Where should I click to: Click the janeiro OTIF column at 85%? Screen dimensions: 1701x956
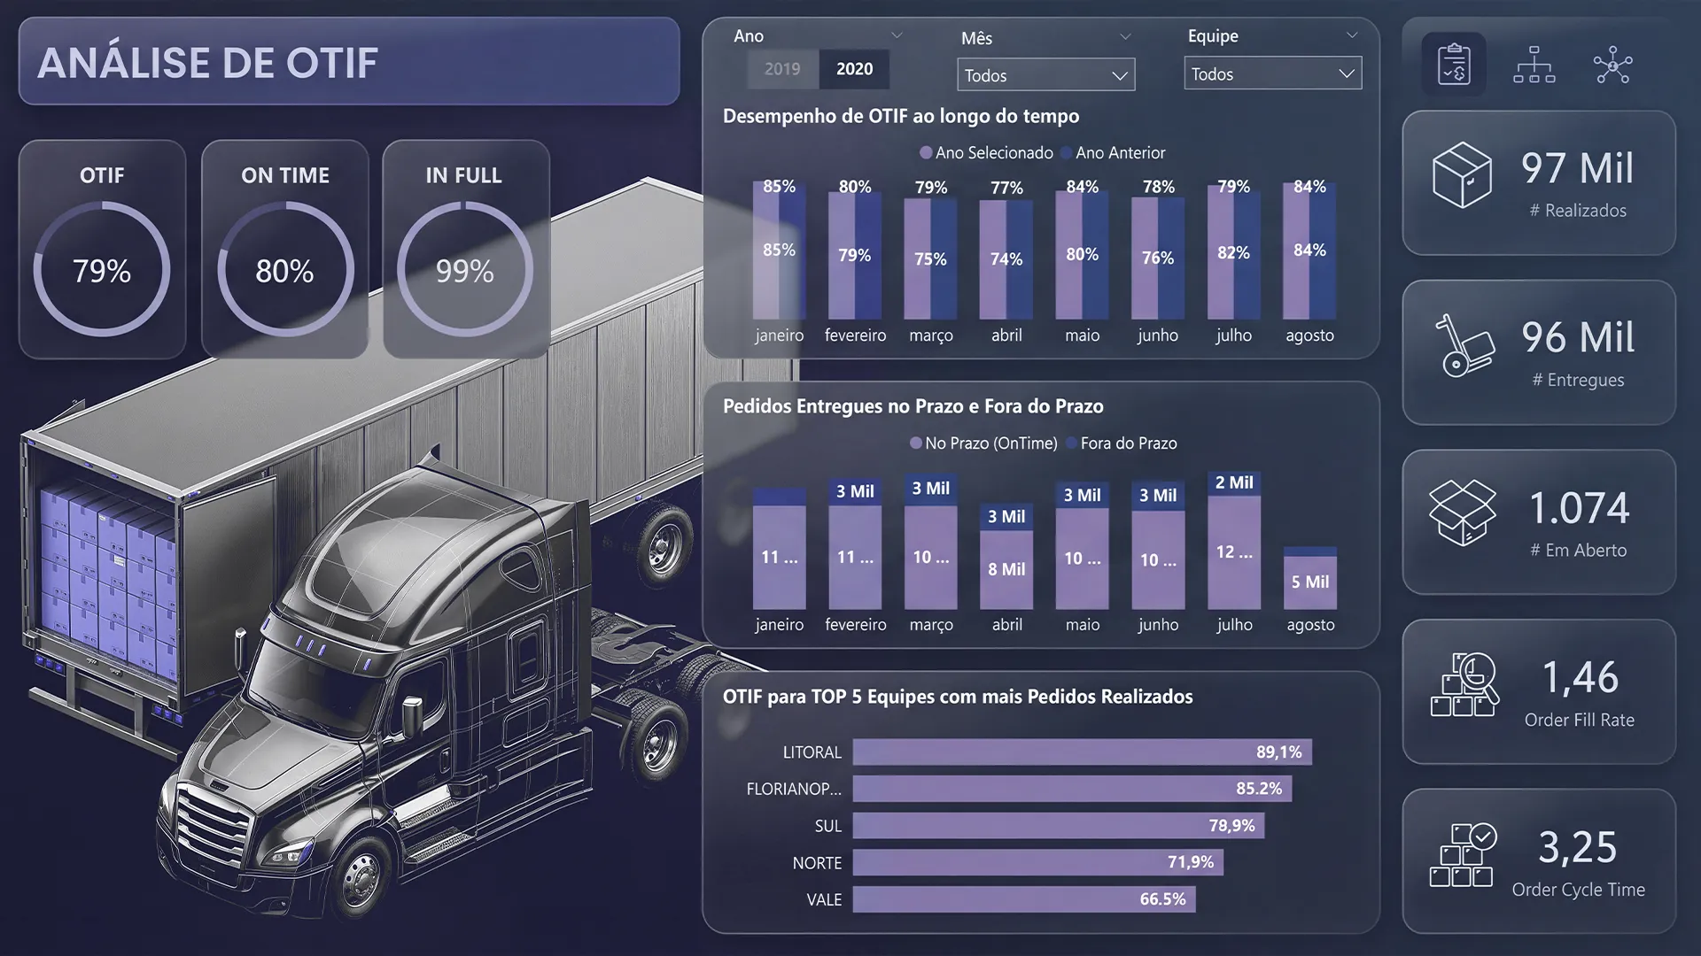pos(766,251)
